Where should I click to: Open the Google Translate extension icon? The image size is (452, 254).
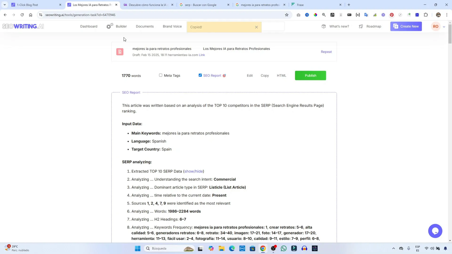pos(366,15)
